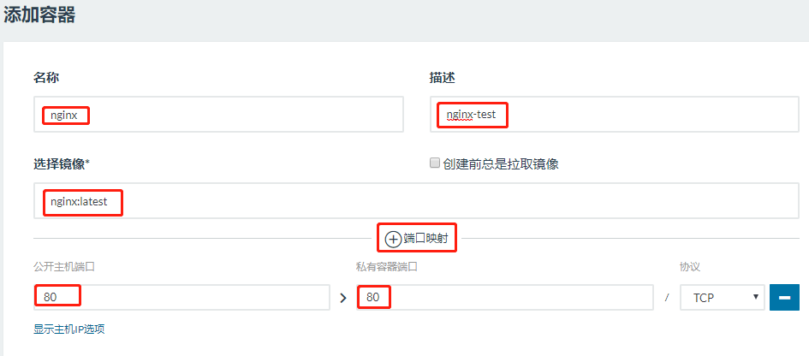Select the 私有容器端口 input with value 80
Viewport: 809px width, 356px height.
(x=504, y=297)
